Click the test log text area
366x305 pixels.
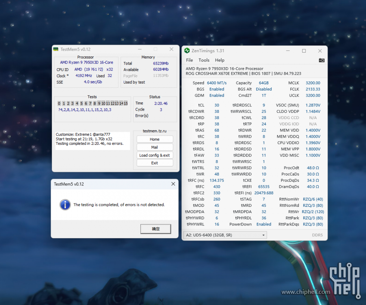click(93, 141)
